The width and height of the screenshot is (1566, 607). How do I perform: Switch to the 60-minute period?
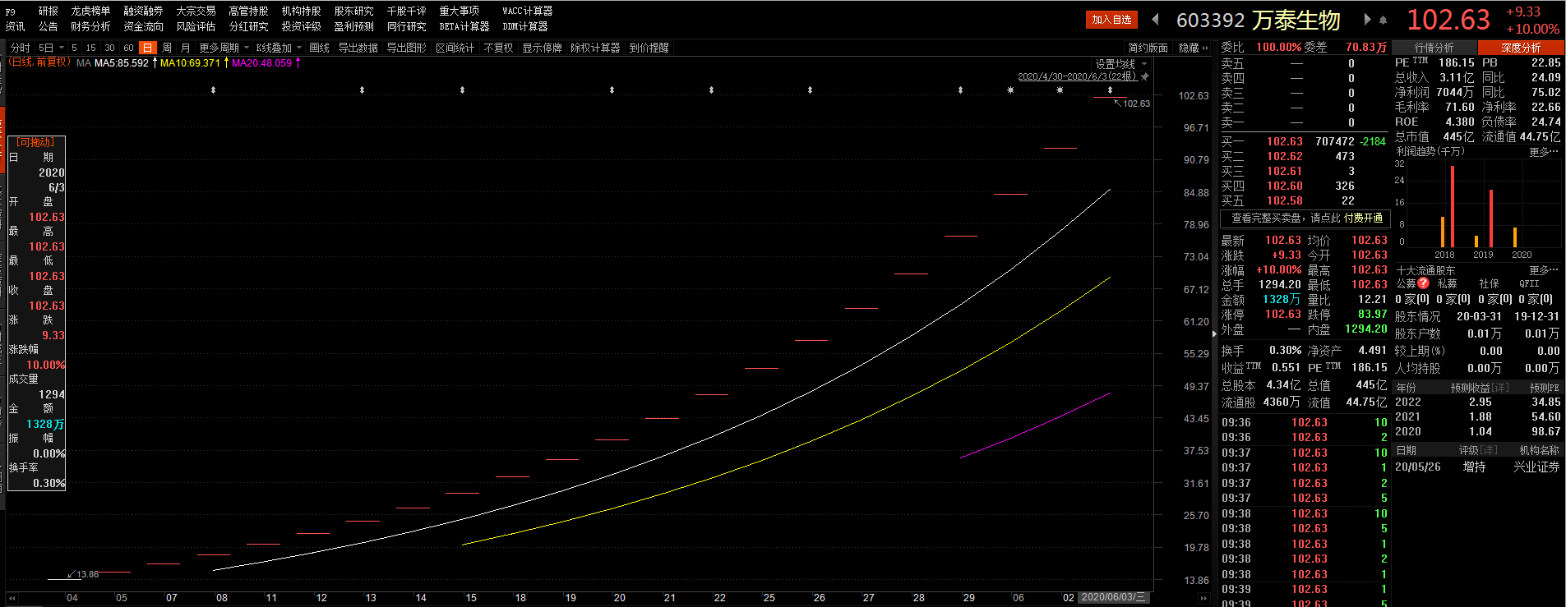[128, 48]
